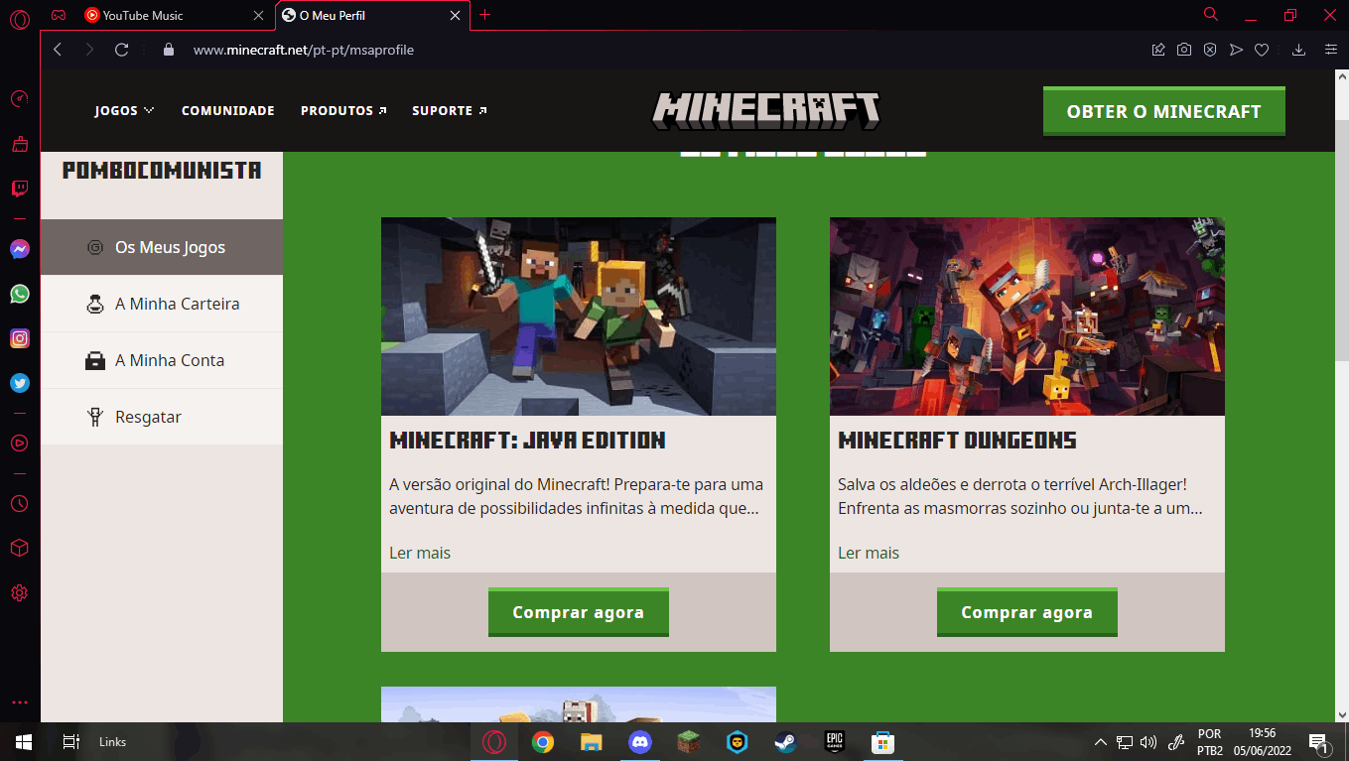This screenshot has height=761, width=1349.
Task: Click OBTER O MINECRAFT button
Action: [1163, 111]
